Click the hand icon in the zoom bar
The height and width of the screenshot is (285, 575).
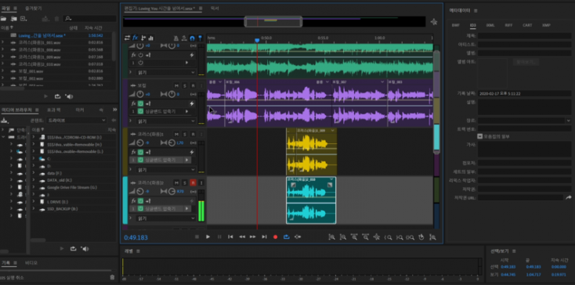tap(421, 237)
